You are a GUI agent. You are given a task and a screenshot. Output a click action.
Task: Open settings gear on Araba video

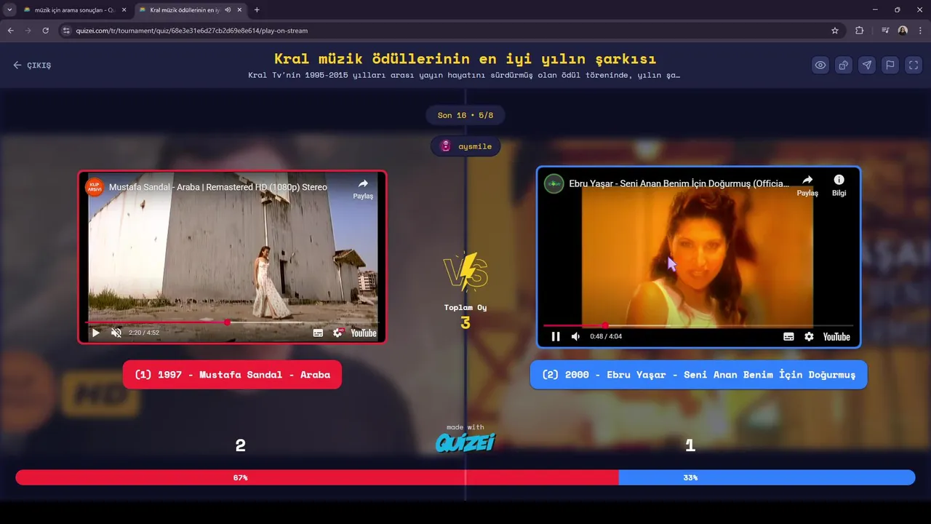point(337,333)
